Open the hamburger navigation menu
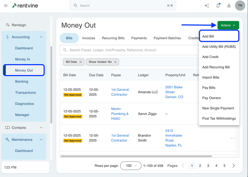The width and height of the screenshot is (248, 177). (x=6, y=6)
